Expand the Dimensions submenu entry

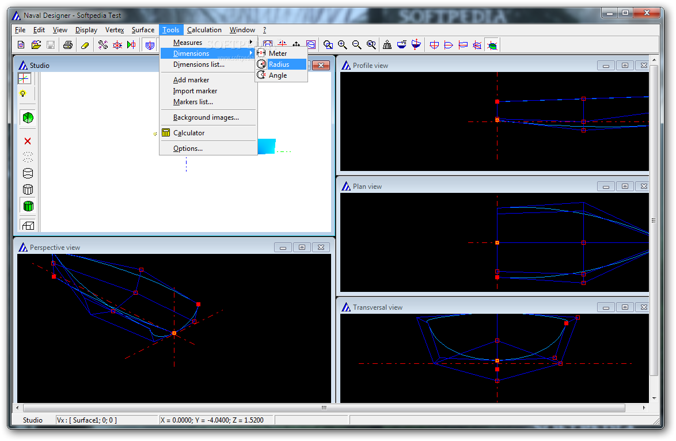tap(208, 54)
